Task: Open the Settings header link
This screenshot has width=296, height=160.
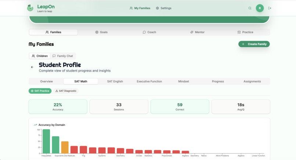Action: pyautogui.click(x=163, y=8)
